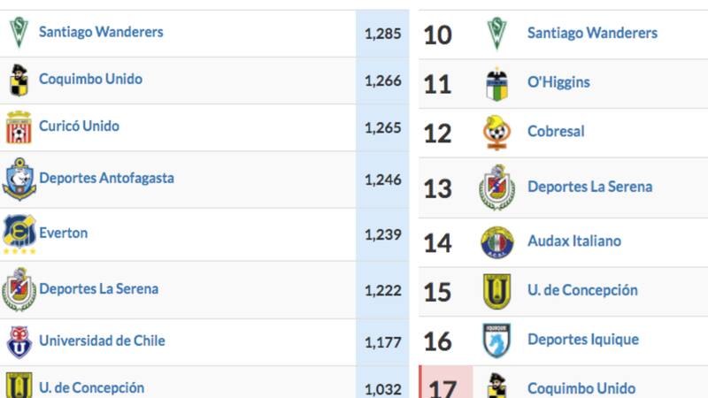Click the Deportes Iquique crest icon
This screenshot has width=708, height=398.
click(x=497, y=340)
